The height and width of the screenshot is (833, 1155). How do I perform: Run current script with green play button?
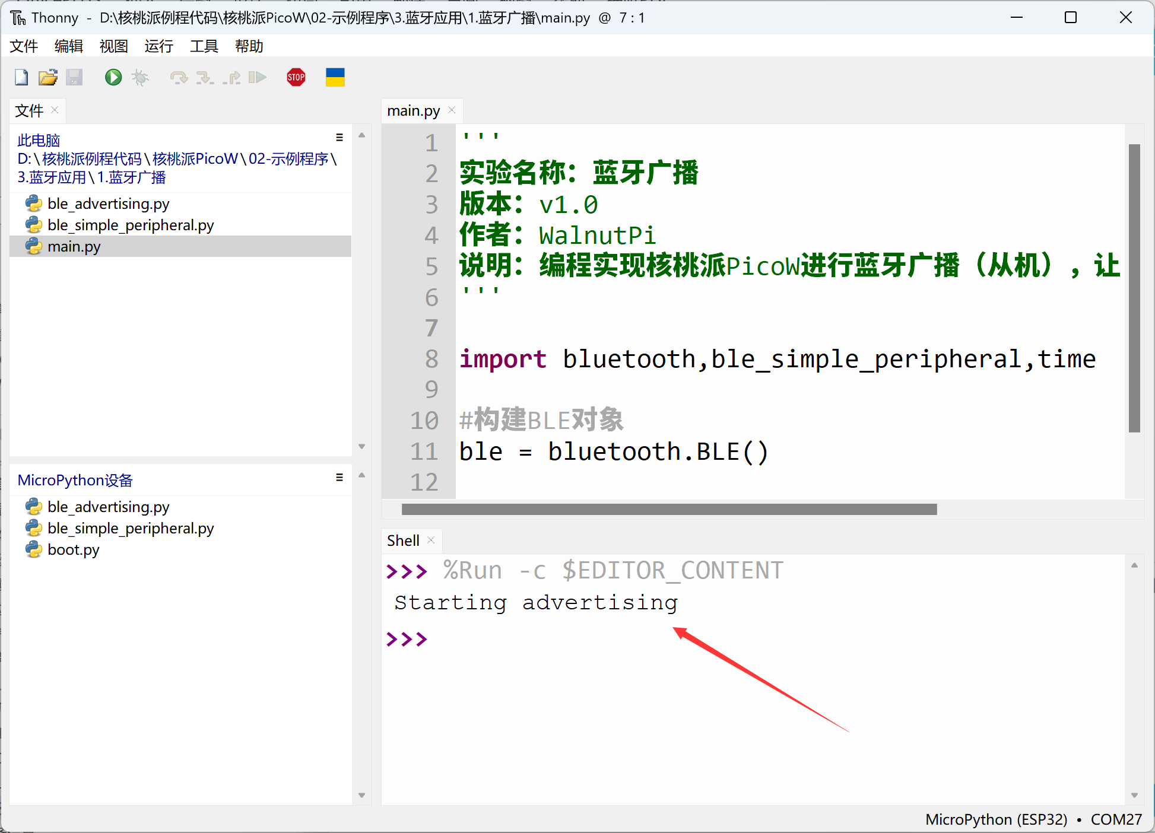(113, 77)
